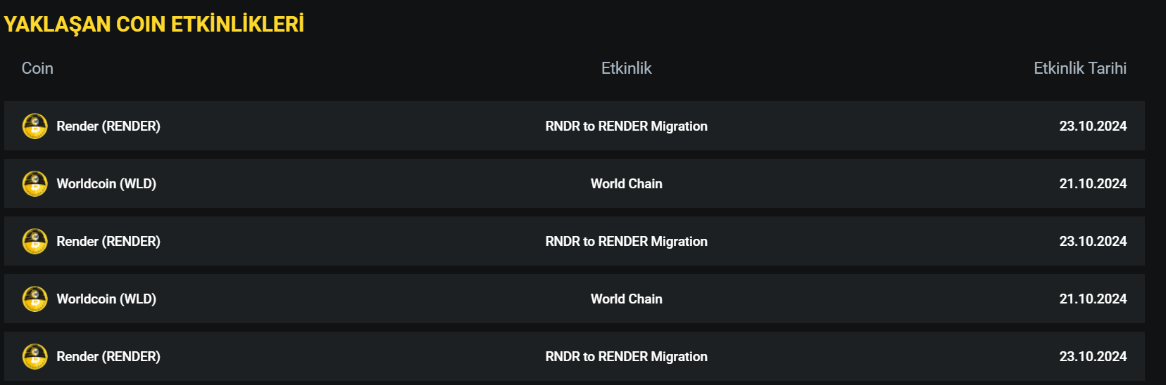Click the coin icon in the first Worldcoin row
Image resolution: width=1166 pixels, height=385 pixels.
pyautogui.click(x=35, y=184)
